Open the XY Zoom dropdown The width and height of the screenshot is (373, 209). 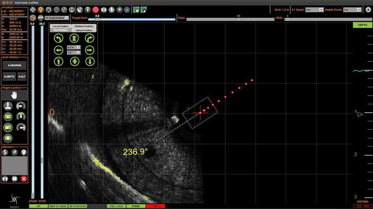pos(314,10)
